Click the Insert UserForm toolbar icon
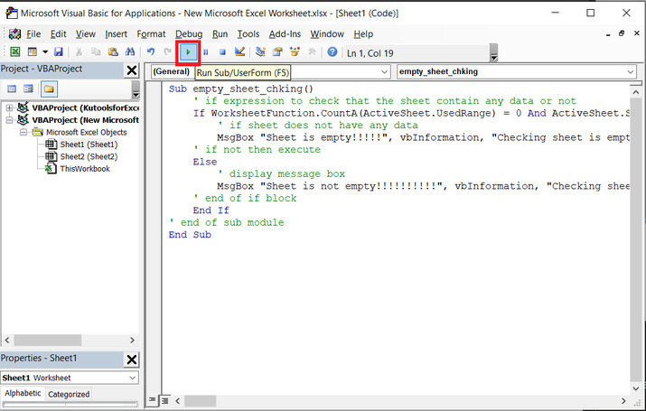Screen dimensions: 646x411 (33, 51)
